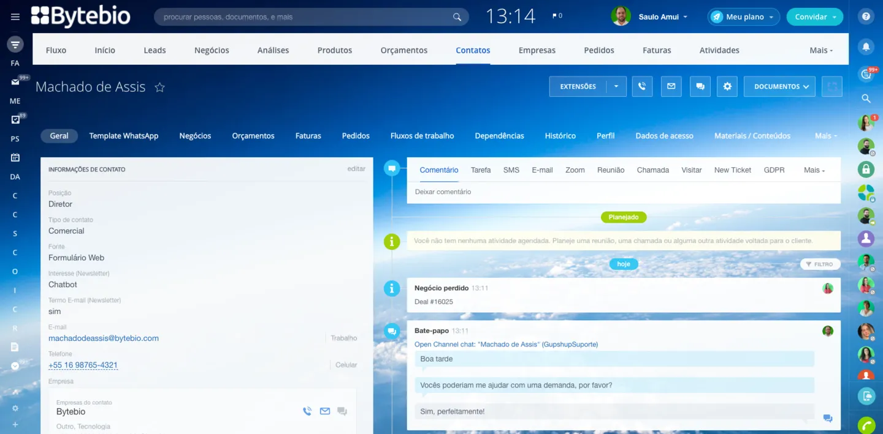Open Bytebio company chat icon
The height and width of the screenshot is (434, 883).
click(342, 411)
